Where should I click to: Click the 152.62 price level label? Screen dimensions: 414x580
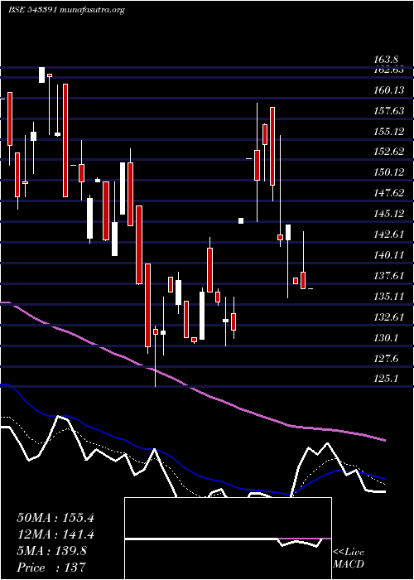[x=389, y=152]
